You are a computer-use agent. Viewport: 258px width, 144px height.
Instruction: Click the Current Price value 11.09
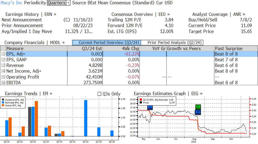click(x=246, y=26)
